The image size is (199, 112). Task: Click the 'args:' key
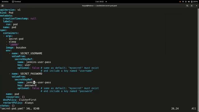point(9,36)
